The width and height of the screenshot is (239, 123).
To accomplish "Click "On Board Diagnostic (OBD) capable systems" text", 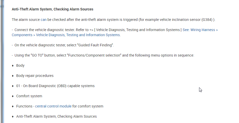I will tap(59, 86).
